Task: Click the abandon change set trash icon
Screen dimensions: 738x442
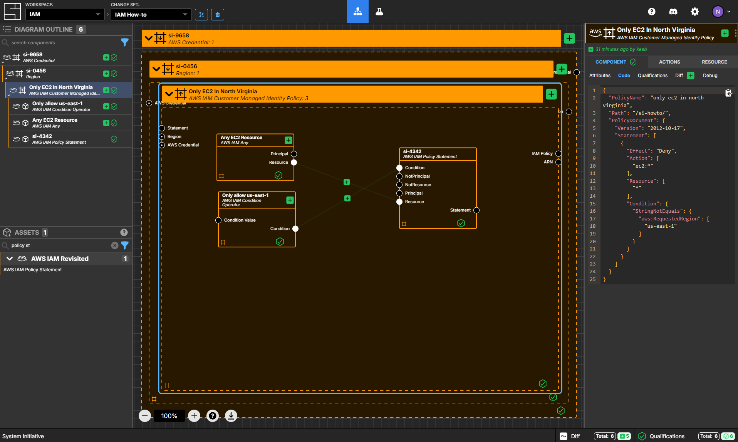Action: (x=218, y=15)
